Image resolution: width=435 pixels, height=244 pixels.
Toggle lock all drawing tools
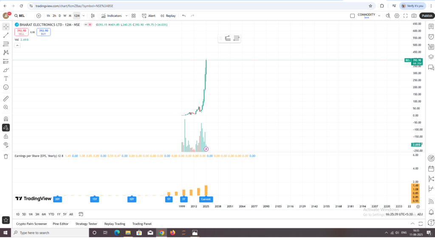click(6, 136)
